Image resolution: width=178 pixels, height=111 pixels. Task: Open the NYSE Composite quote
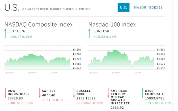(x=154, y=92)
